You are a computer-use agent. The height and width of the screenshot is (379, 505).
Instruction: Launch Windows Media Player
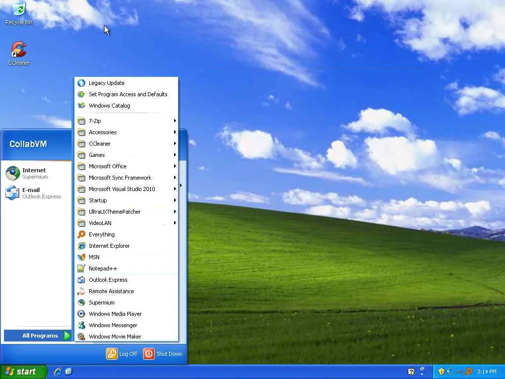[x=126, y=313]
